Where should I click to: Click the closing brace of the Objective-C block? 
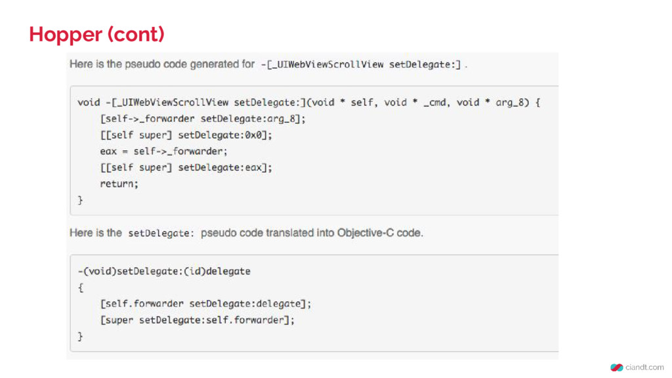tap(80, 337)
